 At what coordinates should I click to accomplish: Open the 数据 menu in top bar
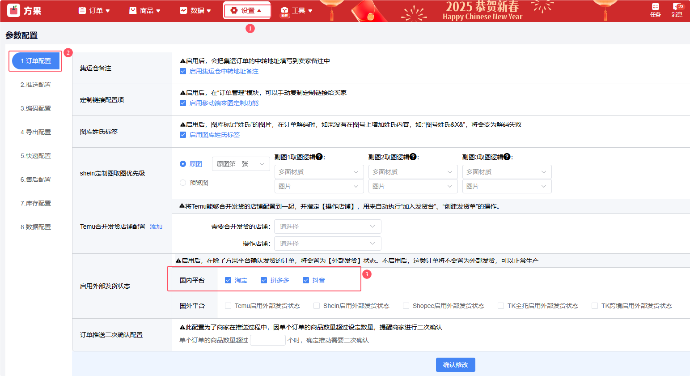195,11
